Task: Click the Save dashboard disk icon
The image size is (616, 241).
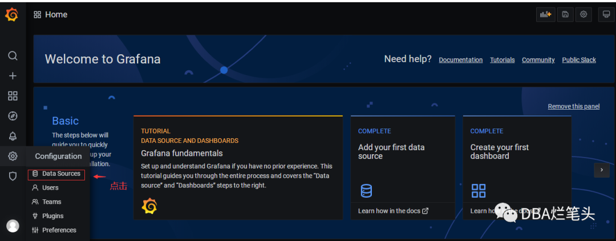Action: (565, 14)
